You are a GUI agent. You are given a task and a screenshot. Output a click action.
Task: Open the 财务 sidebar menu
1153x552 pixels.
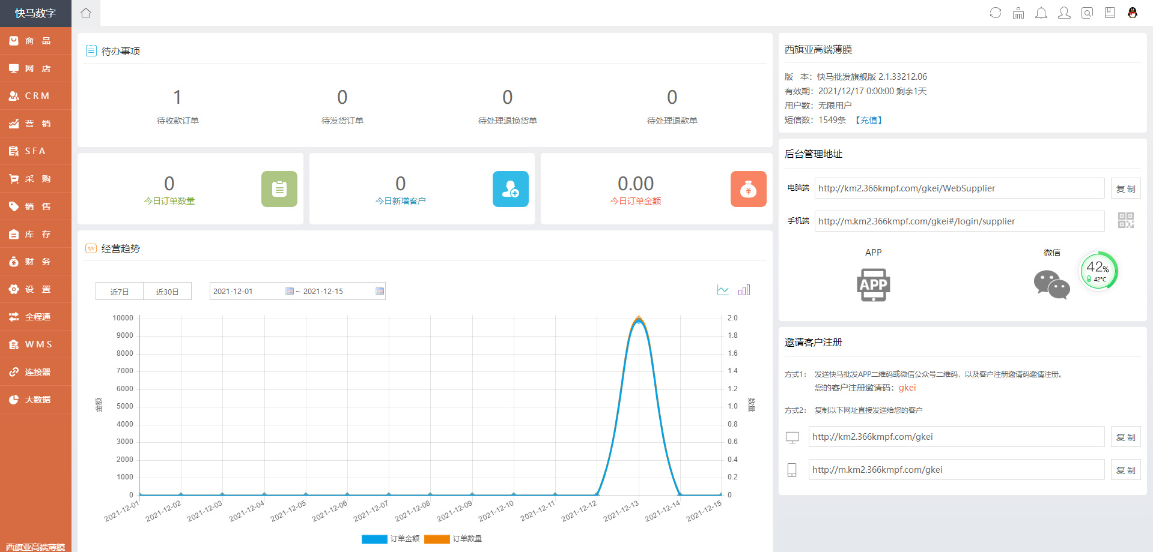tap(36, 262)
